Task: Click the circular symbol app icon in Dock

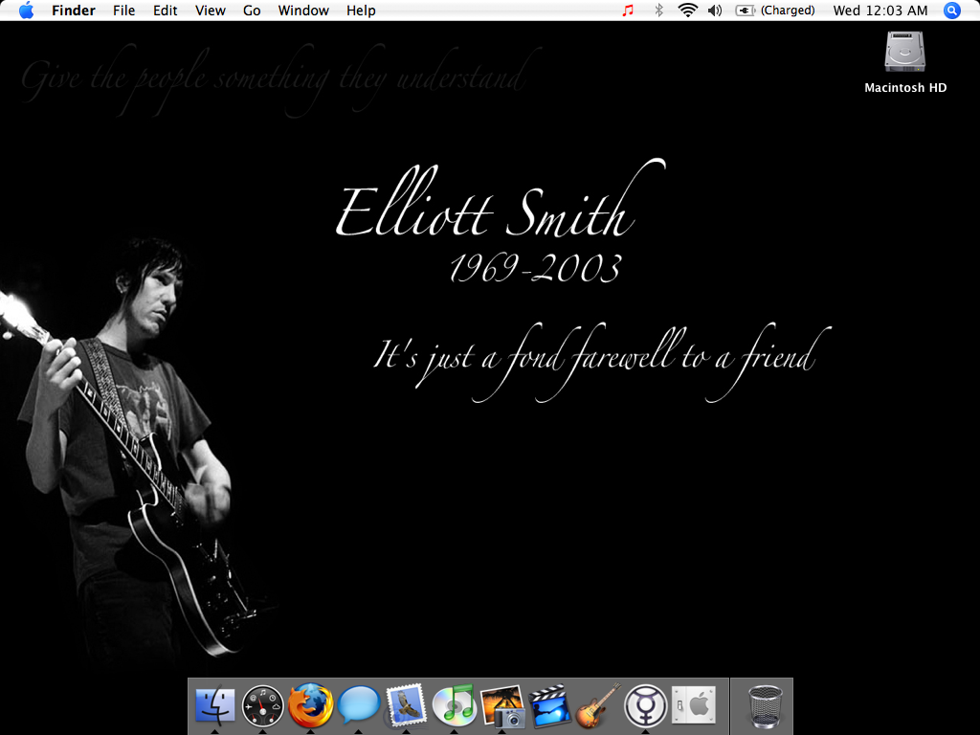Action: coord(645,705)
